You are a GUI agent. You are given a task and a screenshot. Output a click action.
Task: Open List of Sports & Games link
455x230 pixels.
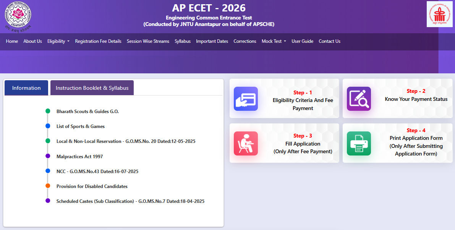click(x=80, y=126)
